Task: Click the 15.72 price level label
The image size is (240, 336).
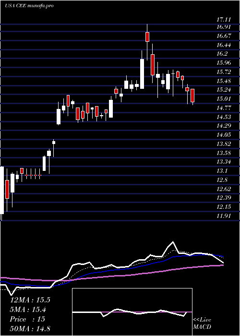Action: click(224, 72)
